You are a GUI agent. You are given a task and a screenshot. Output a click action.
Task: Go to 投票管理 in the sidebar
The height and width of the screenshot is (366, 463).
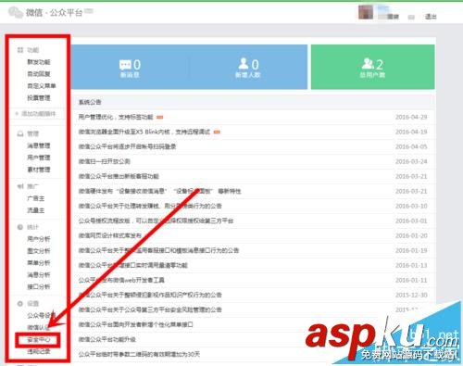tap(39, 98)
